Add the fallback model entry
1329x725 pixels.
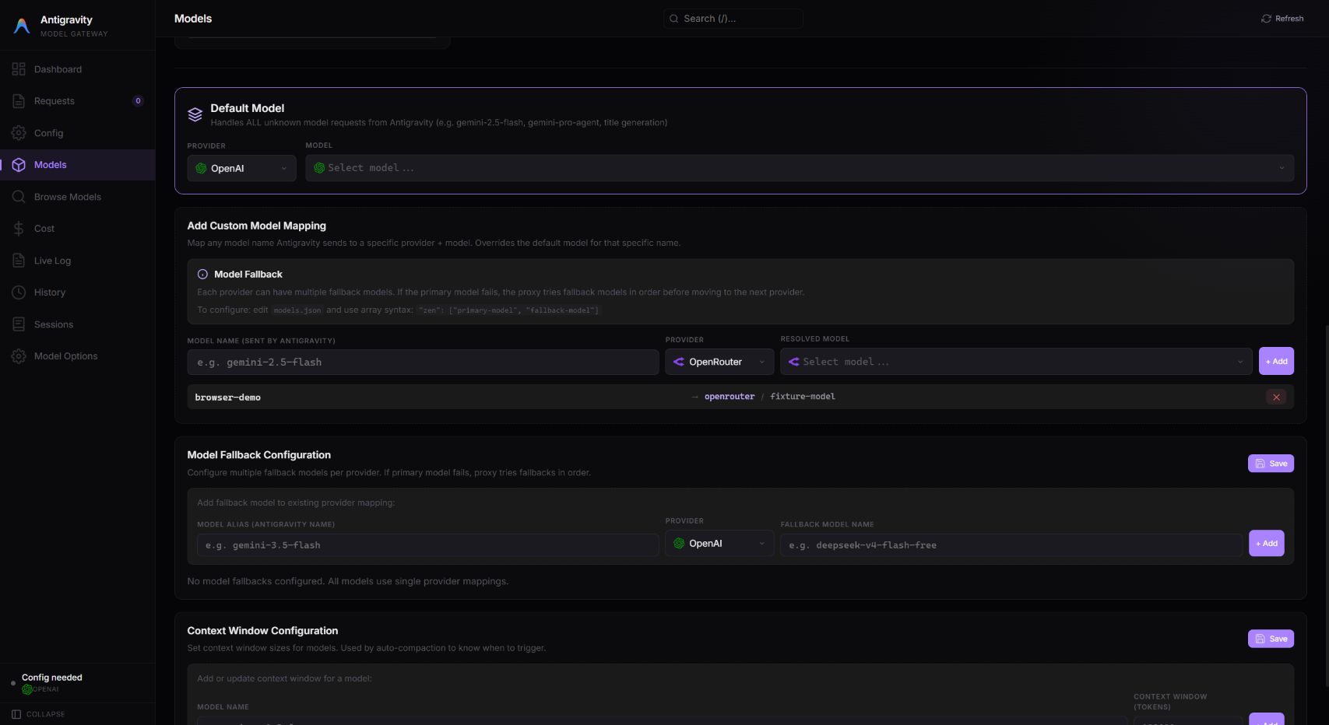coord(1267,543)
